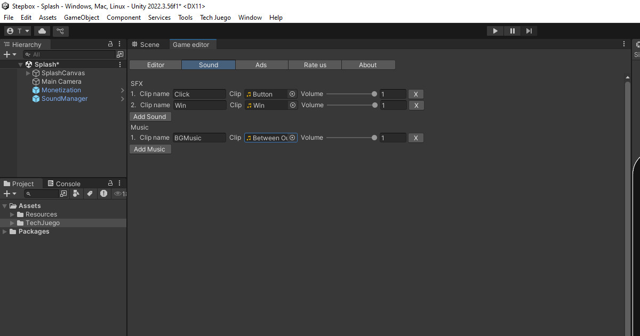Click the Click clip name field
This screenshot has width=640, height=336.
199,94
